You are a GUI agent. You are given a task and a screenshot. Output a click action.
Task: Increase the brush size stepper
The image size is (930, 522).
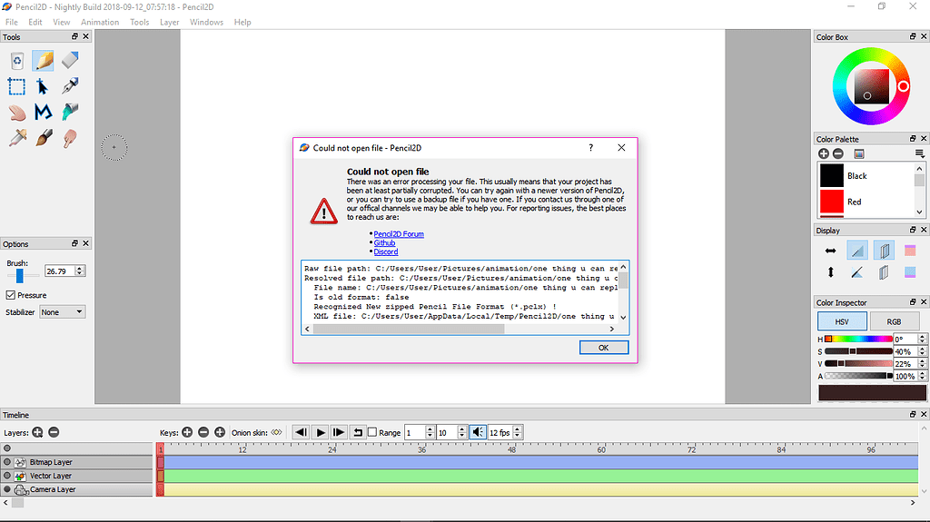80,268
